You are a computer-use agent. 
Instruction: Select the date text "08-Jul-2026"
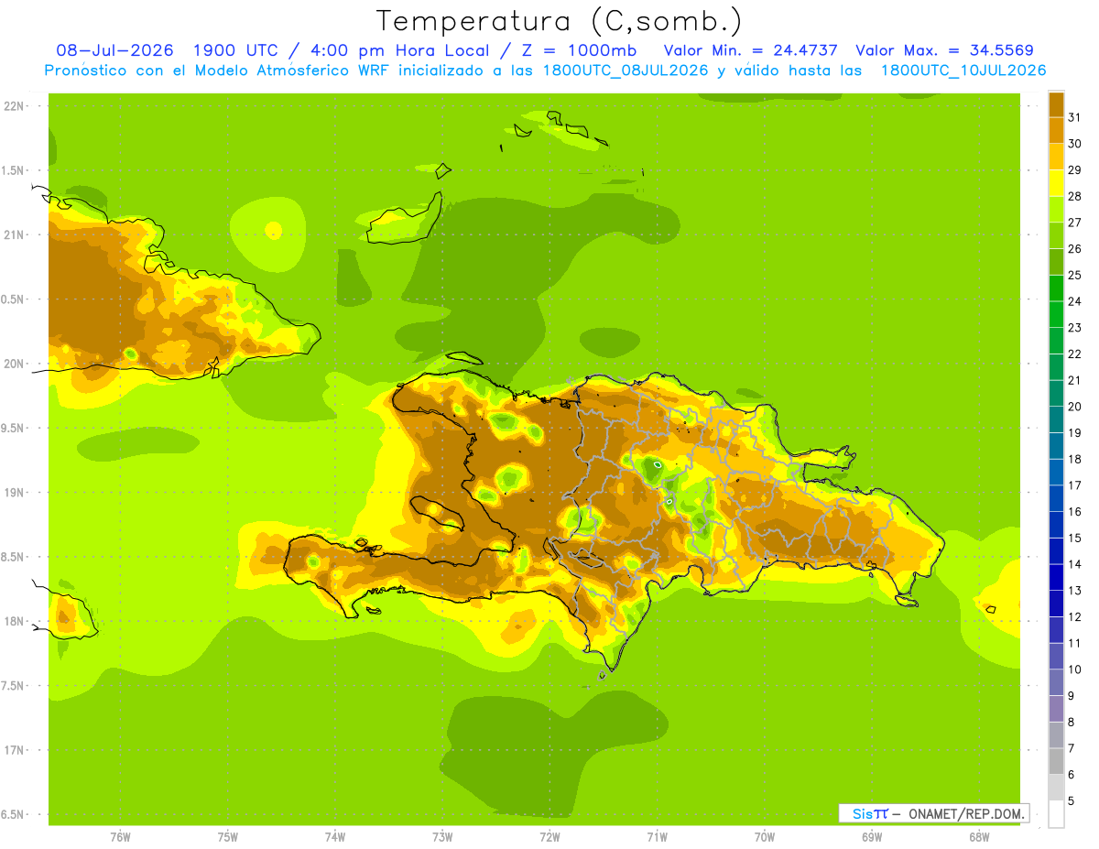[115, 50]
